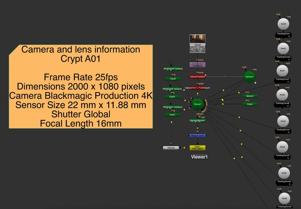Viewport: 301px width, 209px height.
Task: Select the Wireframe3 (opaque) node
Action: click(173, 89)
